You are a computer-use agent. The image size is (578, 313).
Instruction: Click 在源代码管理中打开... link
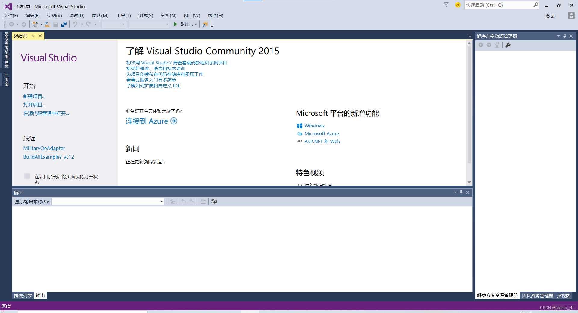coord(46,113)
